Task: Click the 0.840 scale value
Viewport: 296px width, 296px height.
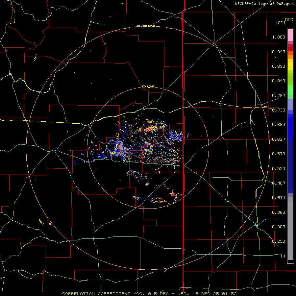Action: pyautogui.click(x=279, y=81)
